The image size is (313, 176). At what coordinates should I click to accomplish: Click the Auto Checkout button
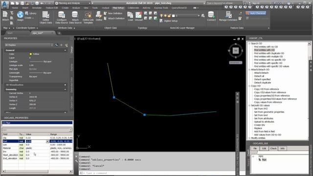point(256,13)
